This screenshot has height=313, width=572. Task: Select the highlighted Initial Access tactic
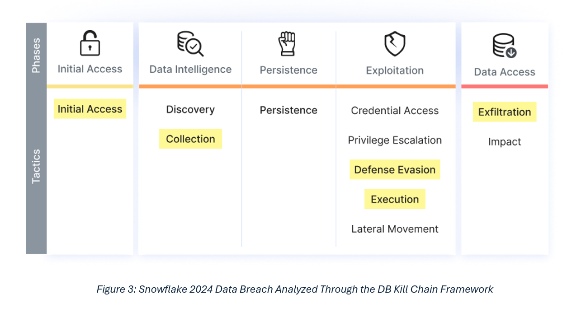coord(90,109)
